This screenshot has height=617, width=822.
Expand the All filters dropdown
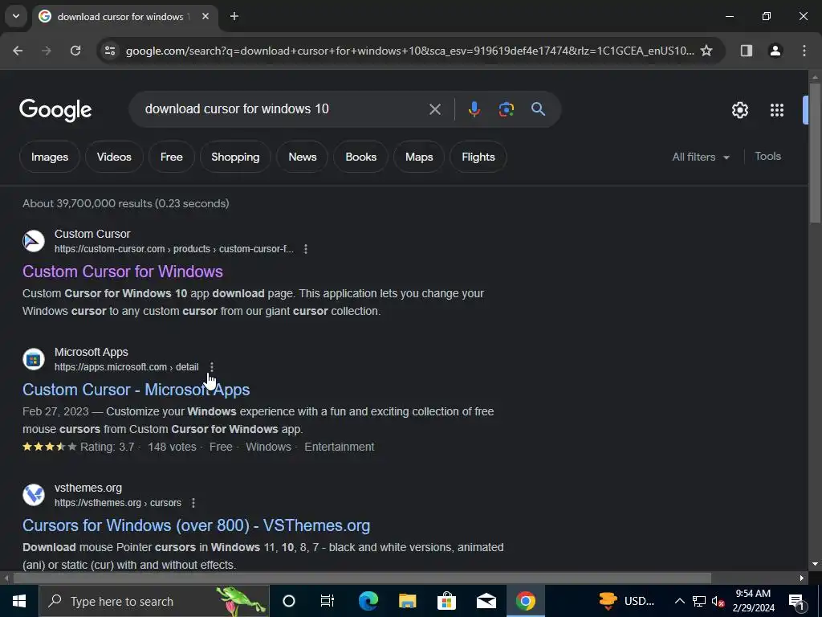pos(701,157)
